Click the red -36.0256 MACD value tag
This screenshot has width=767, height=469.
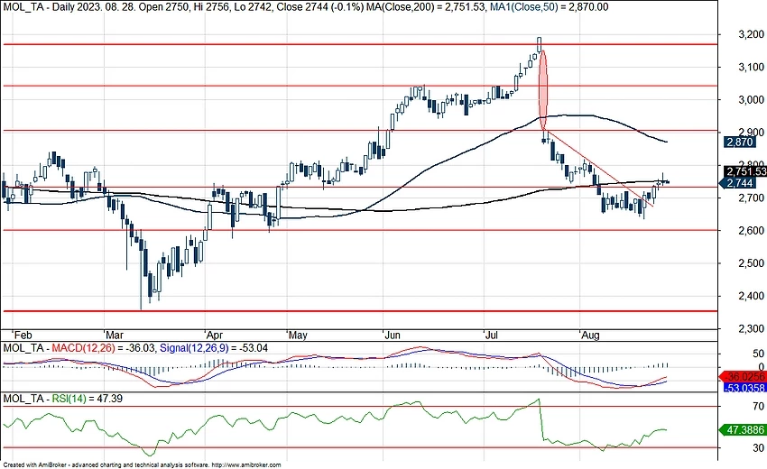point(743,377)
